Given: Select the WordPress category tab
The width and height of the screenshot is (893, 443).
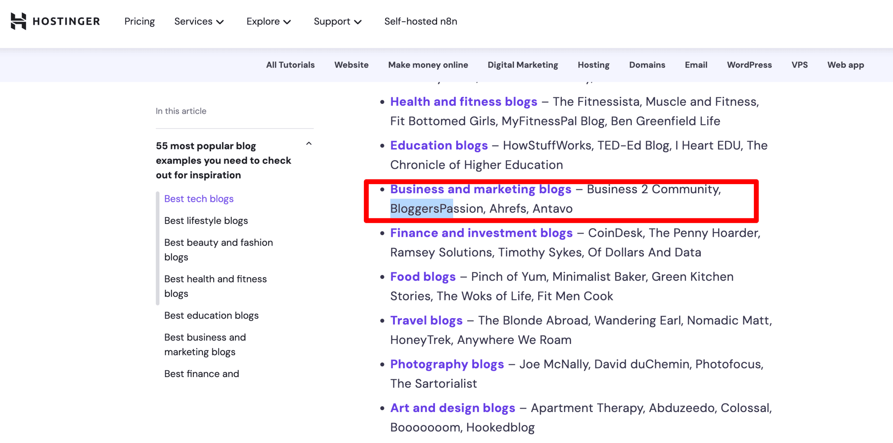Looking at the screenshot, I should [x=749, y=65].
